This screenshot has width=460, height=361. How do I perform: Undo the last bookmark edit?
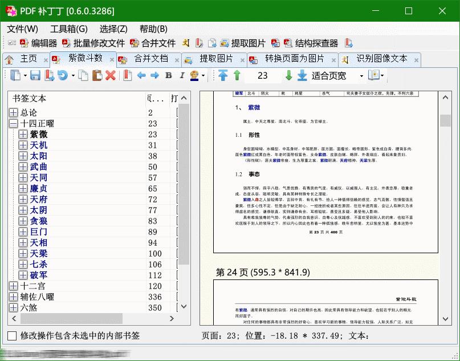click(x=61, y=76)
